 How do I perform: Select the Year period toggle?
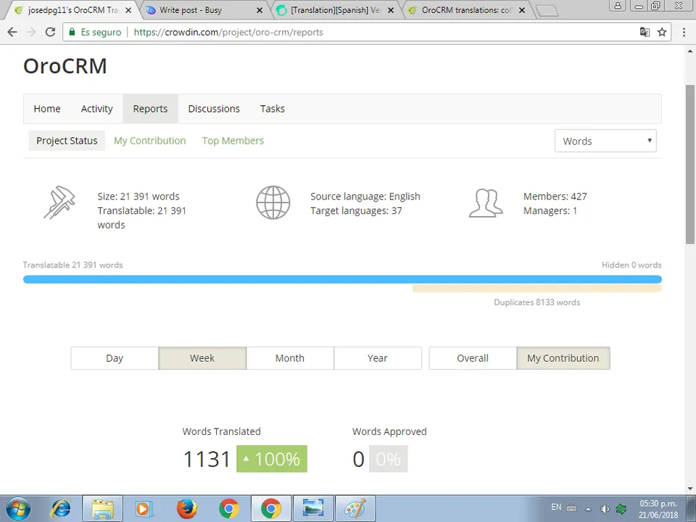click(x=378, y=358)
